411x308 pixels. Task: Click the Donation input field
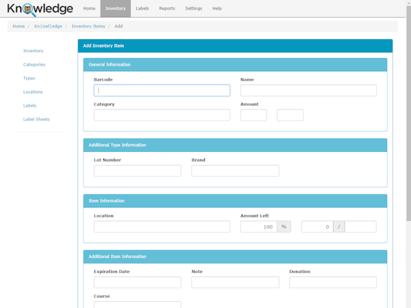point(333,282)
